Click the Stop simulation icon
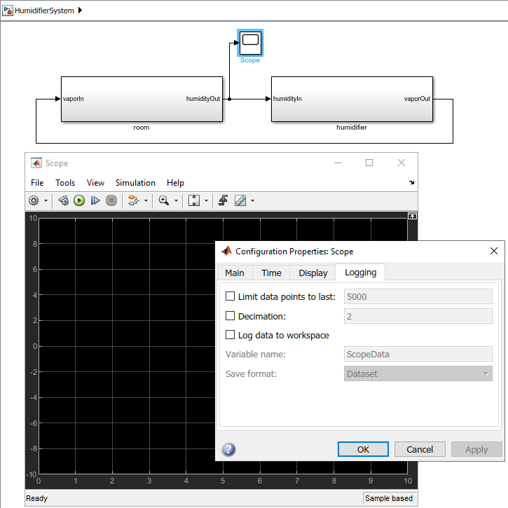Viewport: 508px width, 508px height. (x=111, y=200)
